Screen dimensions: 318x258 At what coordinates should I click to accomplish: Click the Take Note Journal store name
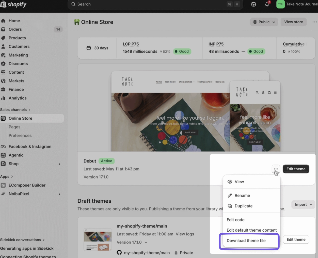pyautogui.click(x=302, y=4)
